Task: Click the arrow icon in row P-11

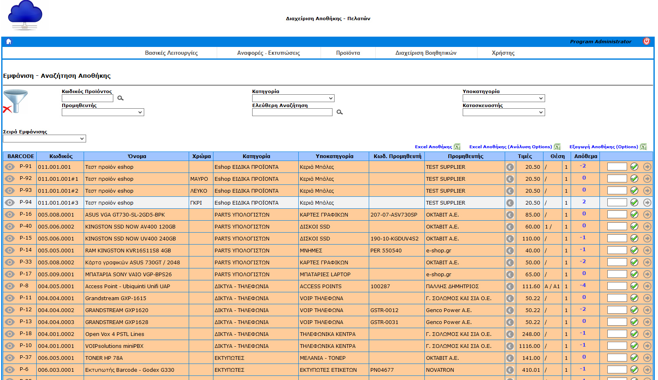Action: (x=647, y=298)
